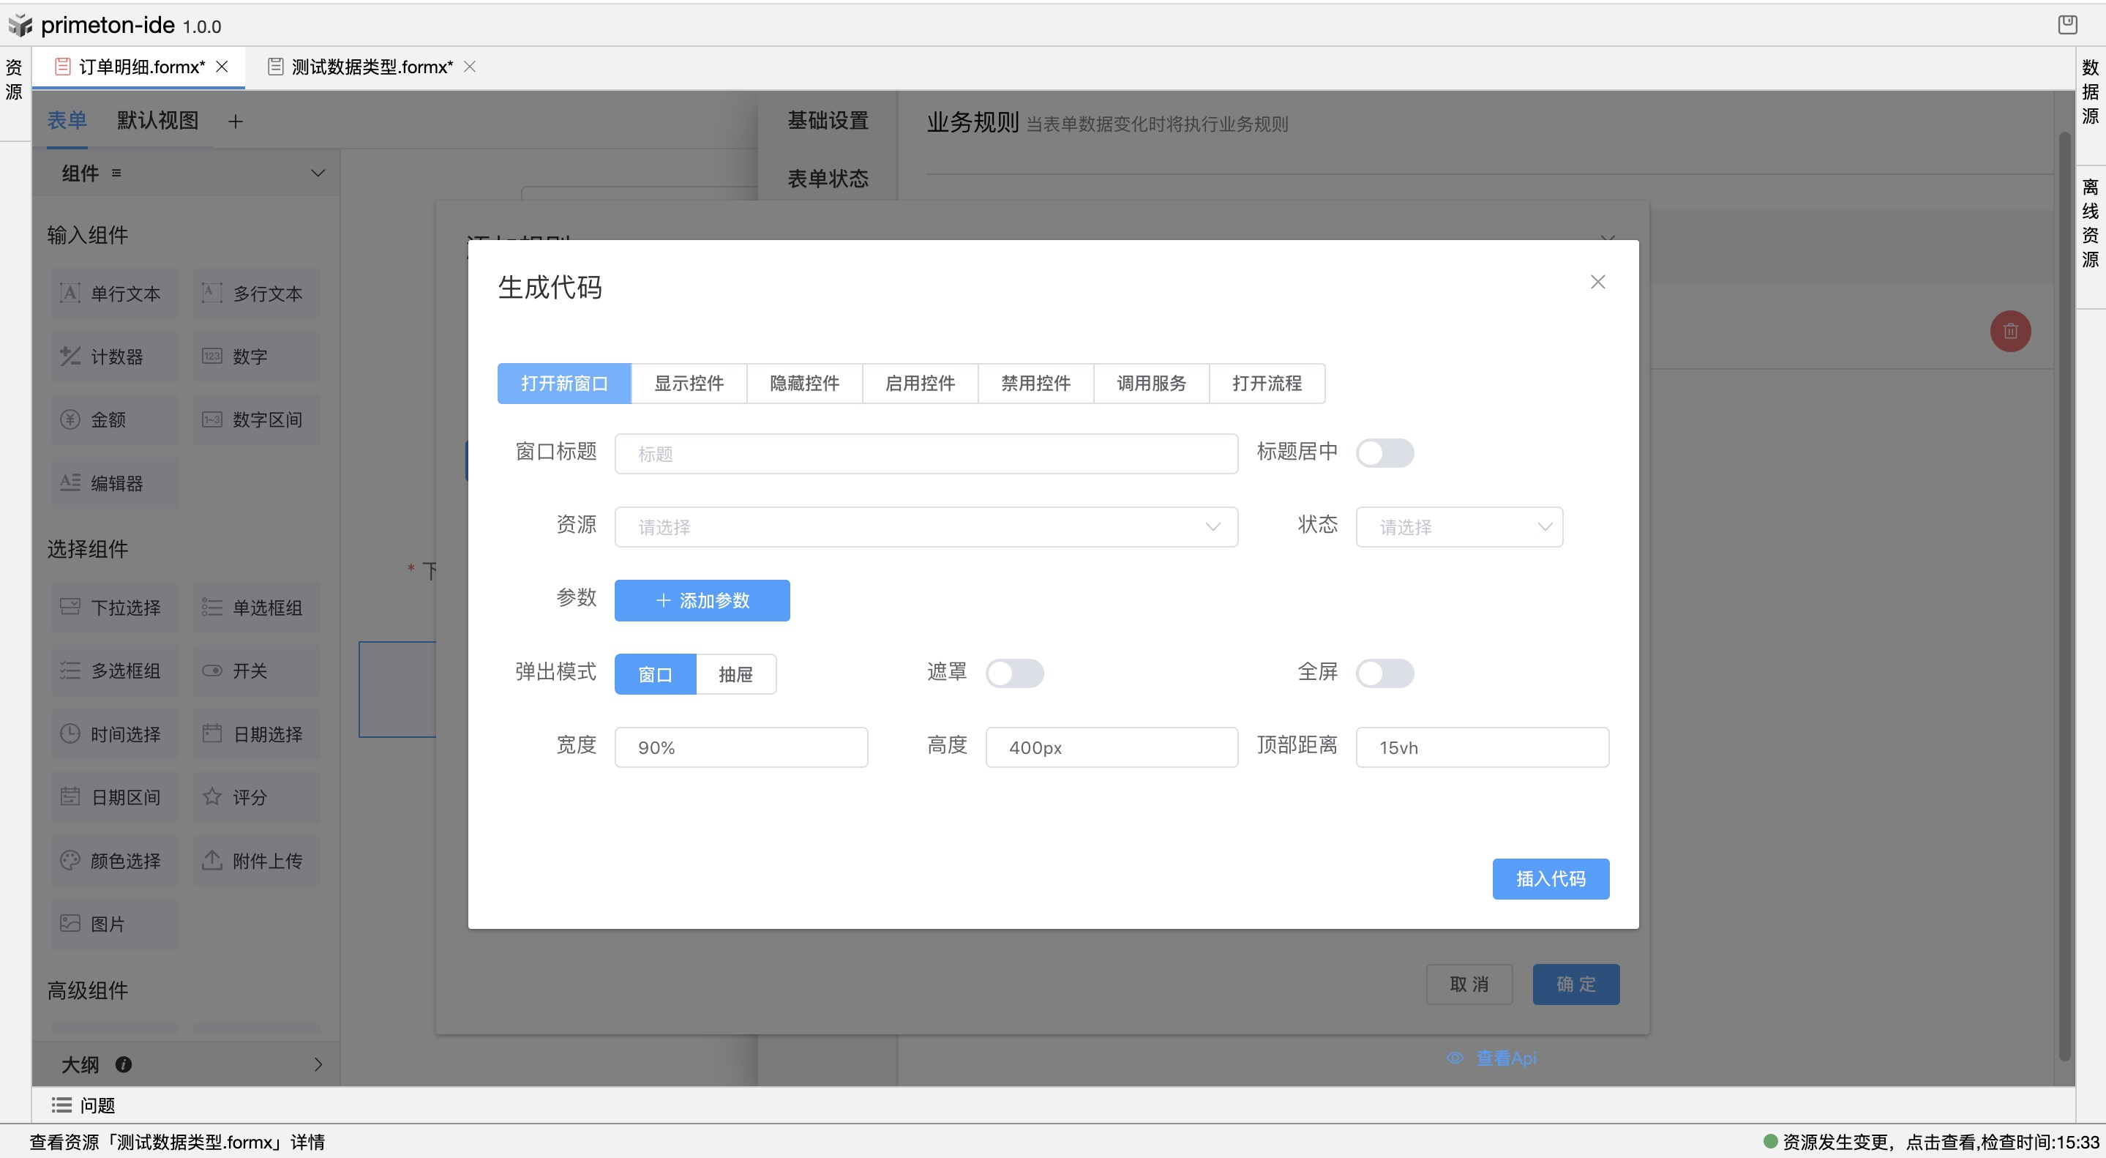Click the 窗口标题 input field
Screen dimensions: 2106x1158
point(926,454)
